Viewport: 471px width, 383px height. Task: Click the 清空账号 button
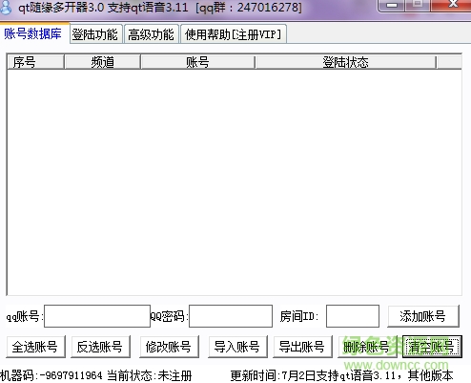(x=432, y=347)
